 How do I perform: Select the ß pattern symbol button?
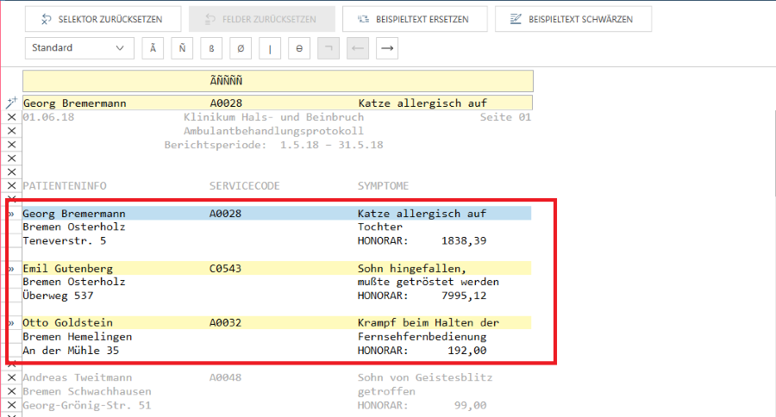(212, 48)
